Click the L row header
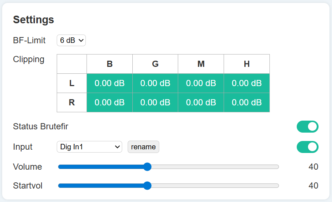Image resolution: width=332 pixels, height=202 pixels. pyautogui.click(x=72, y=83)
